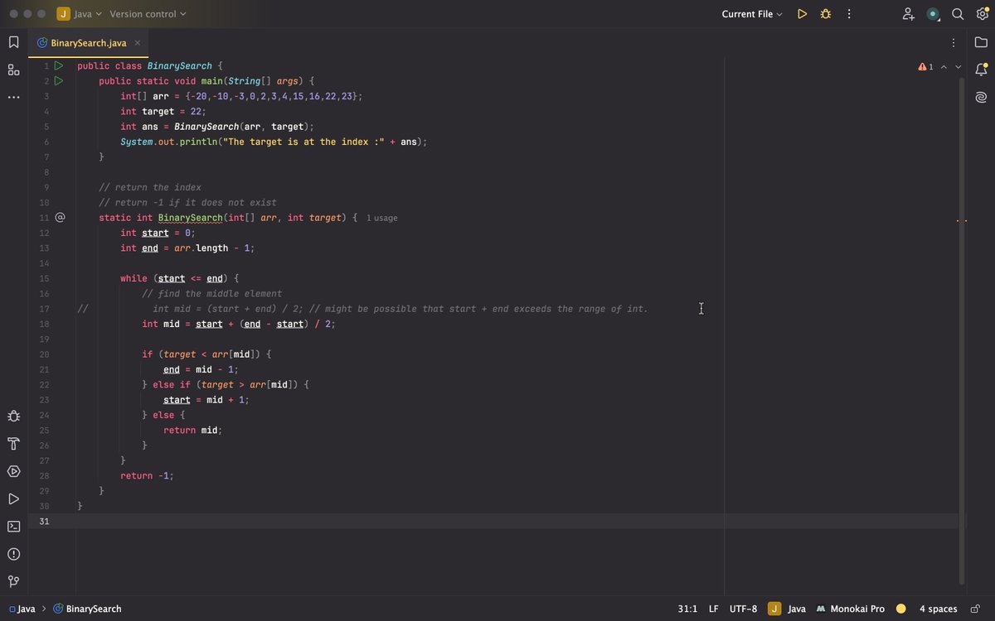Open the Monokai Pro theme selector

(851, 609)
